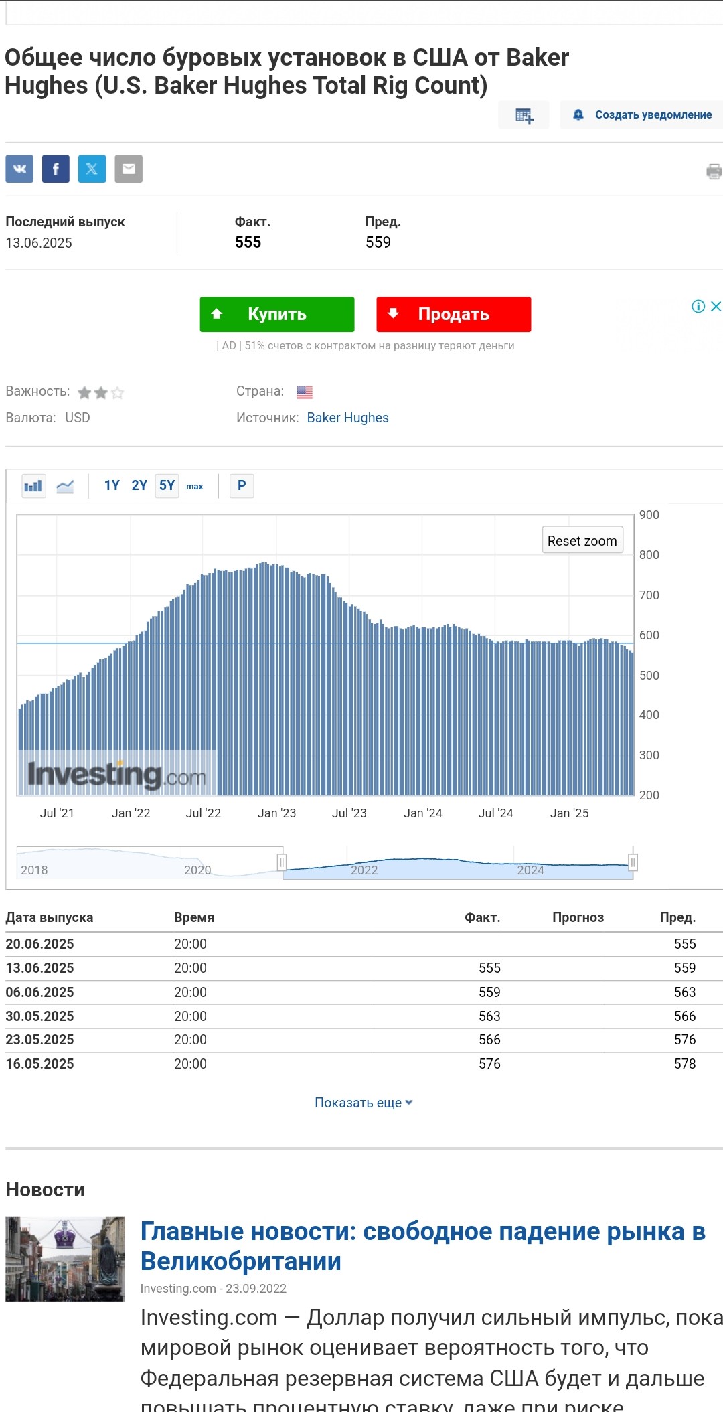Share on Facebook icon
The image size is (723, 1412).
56,169
